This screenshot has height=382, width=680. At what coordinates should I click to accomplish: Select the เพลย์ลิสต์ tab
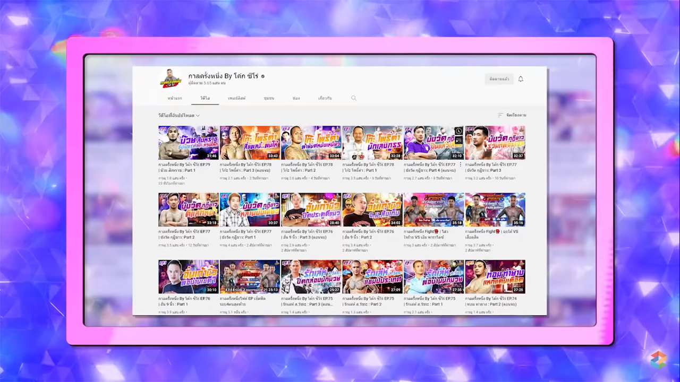[236, 98]
